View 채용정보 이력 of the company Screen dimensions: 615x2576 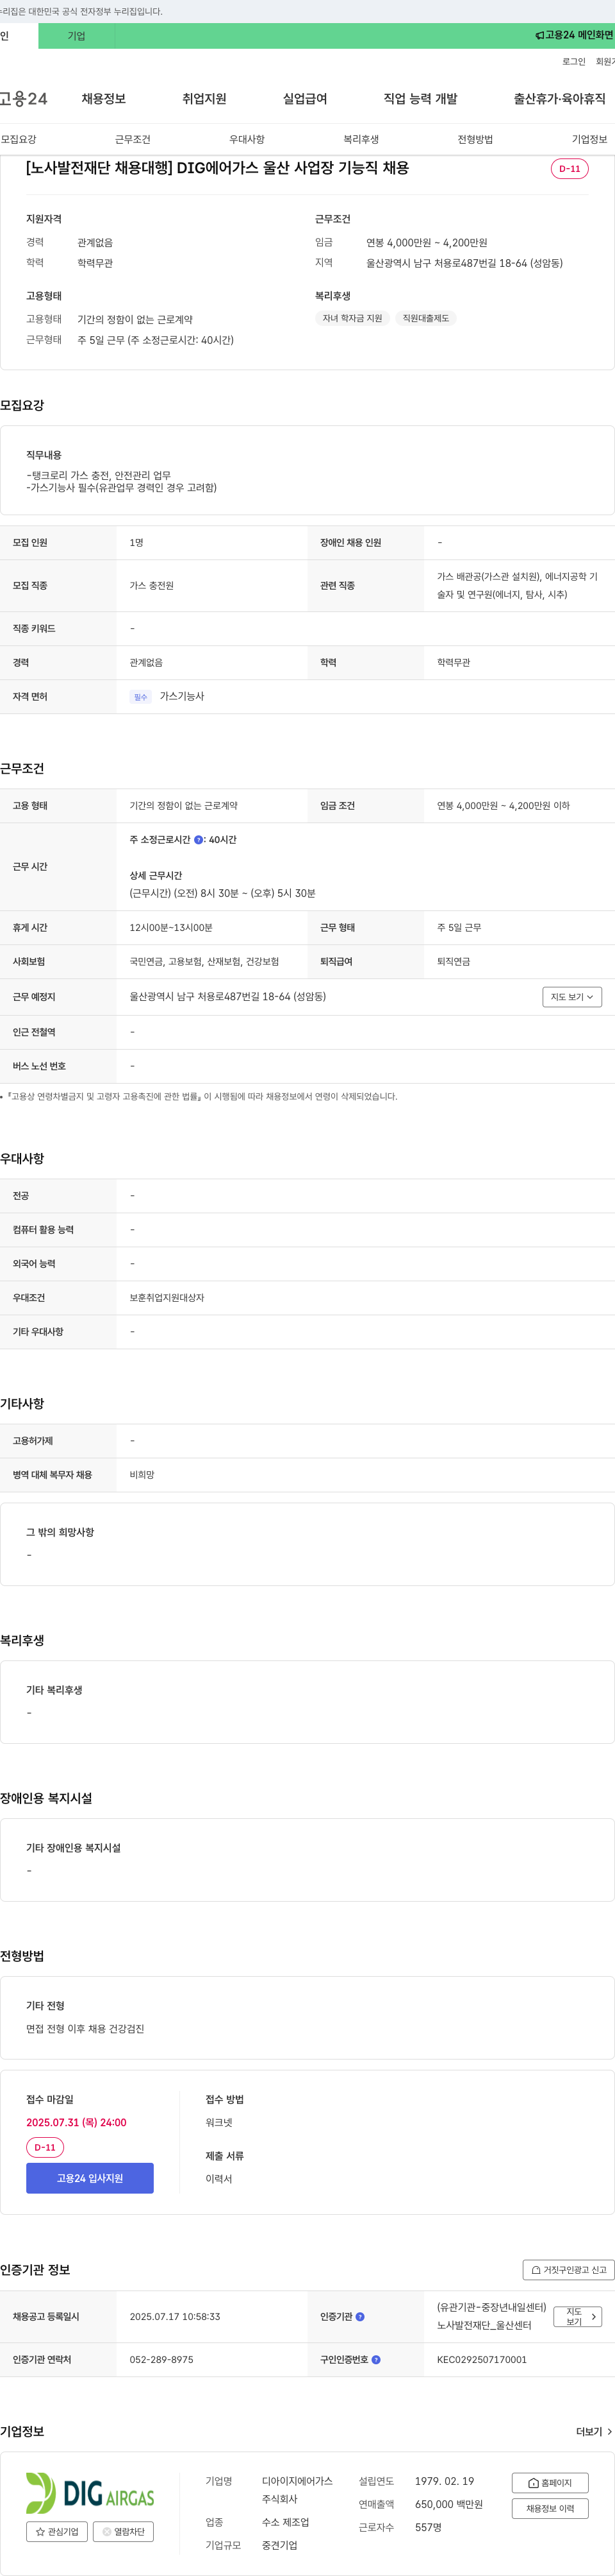pyautogui.click(x=550, y=2509)
